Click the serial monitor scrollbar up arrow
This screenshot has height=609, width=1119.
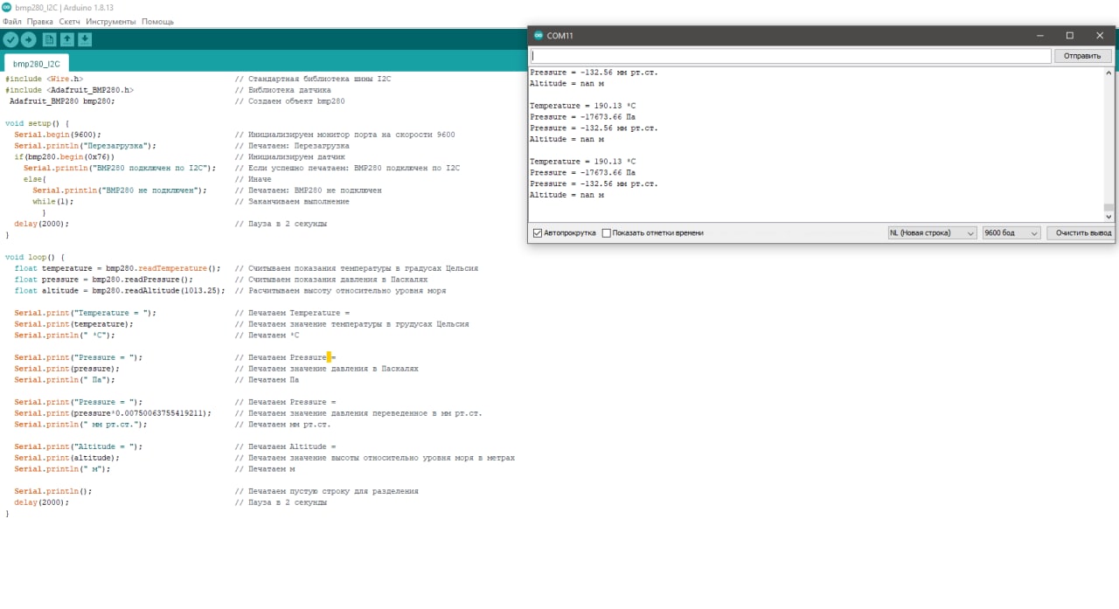[1109, 73]
